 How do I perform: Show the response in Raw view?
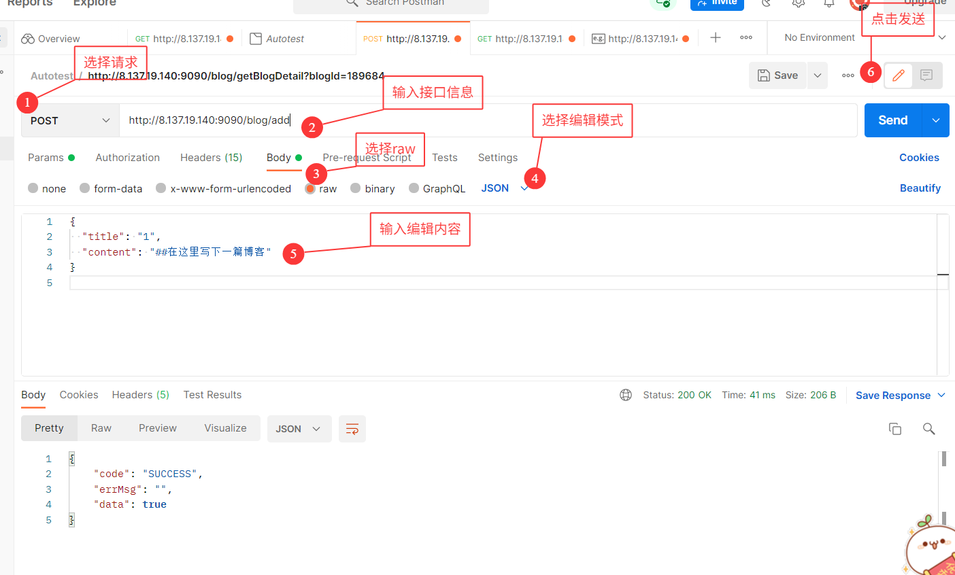click(x=101, y=428)
